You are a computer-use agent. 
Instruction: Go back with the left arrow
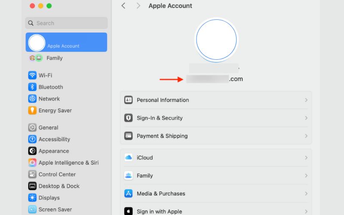[123, 6]
